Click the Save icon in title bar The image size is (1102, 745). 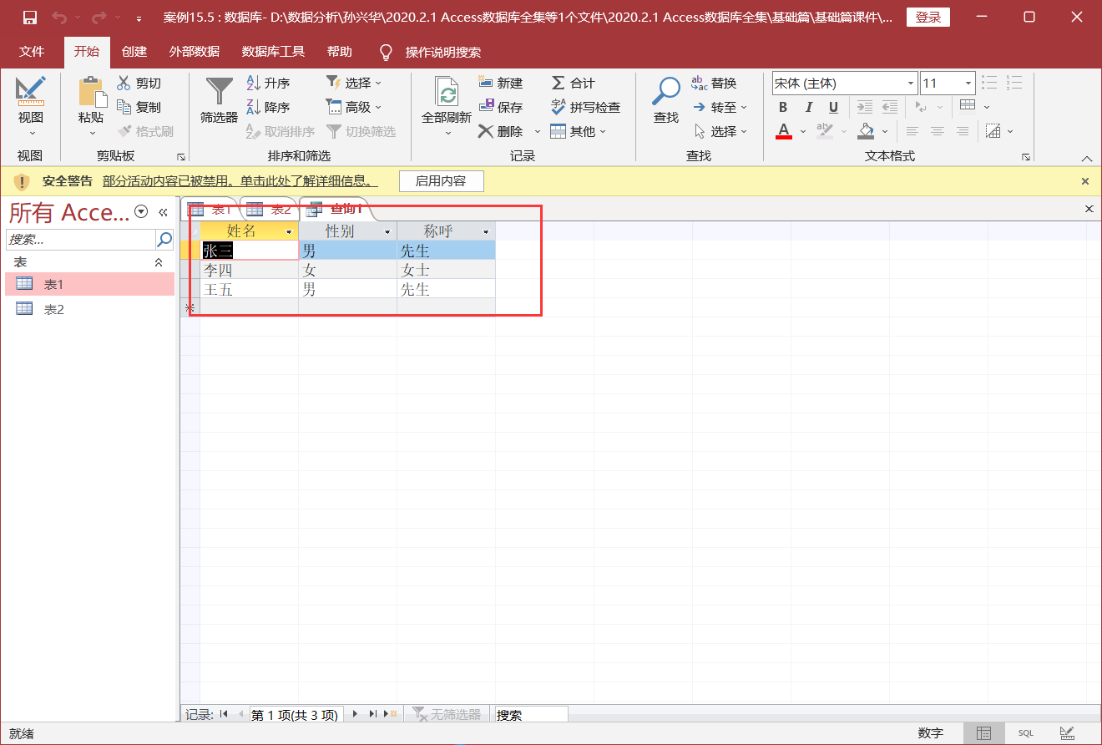tap(30, 18)
